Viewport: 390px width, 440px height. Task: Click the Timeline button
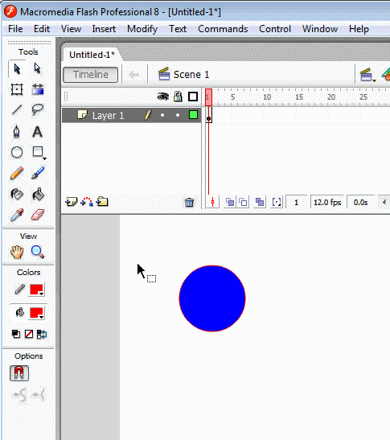click(90, 75)
